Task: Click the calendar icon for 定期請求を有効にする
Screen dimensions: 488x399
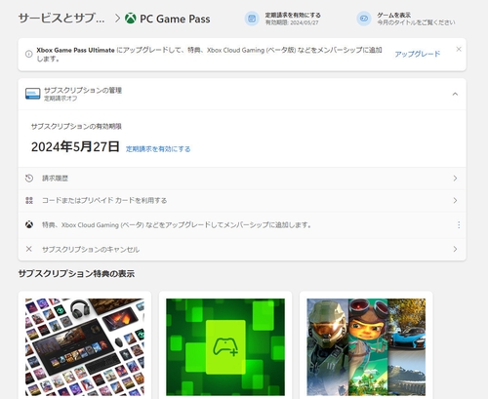Action: 252,19
